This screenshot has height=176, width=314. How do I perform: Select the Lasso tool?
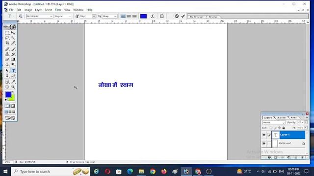[x=7, y=38]
